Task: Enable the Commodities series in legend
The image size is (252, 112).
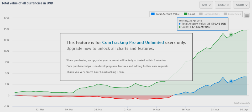Action: coord(209,14)
